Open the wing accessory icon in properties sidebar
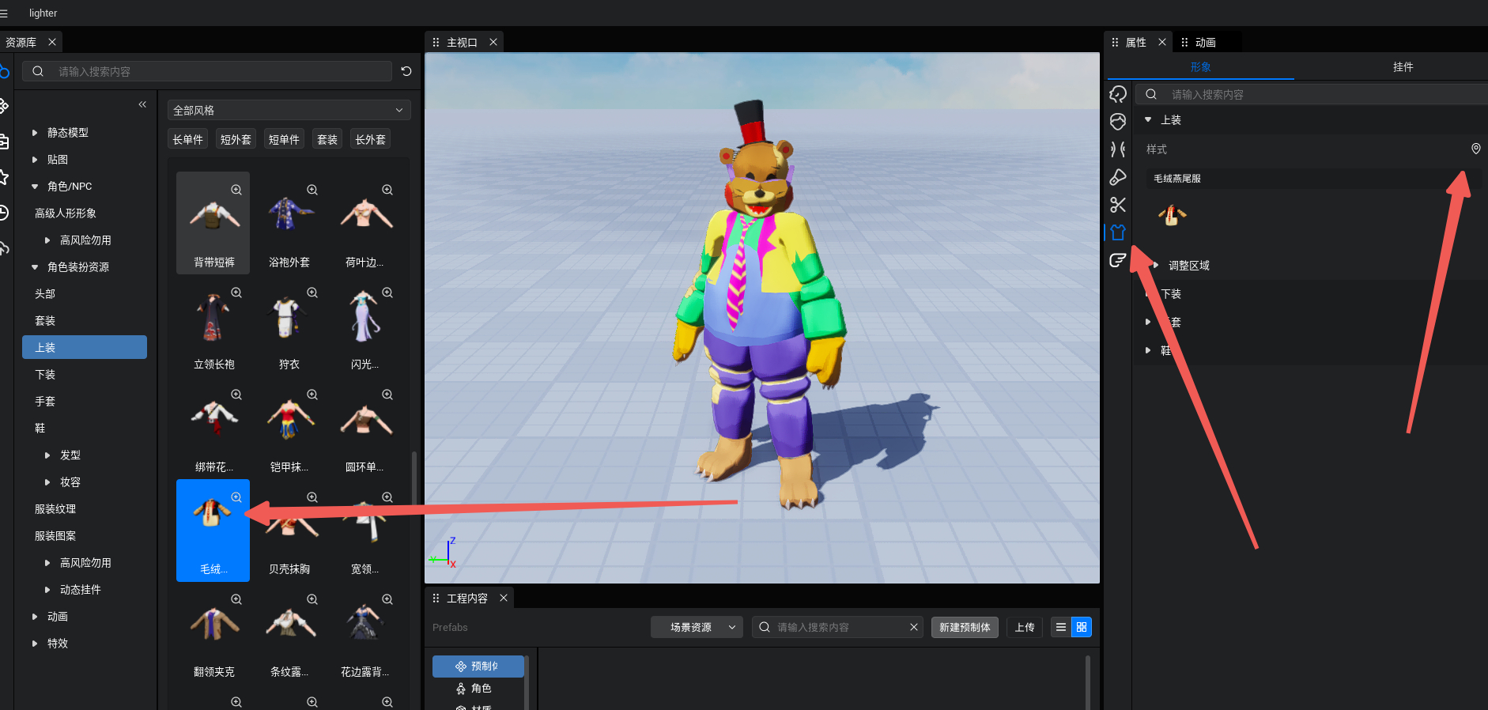The image size is (1488, 710). pyautogui.click(x=1117, y=260)
